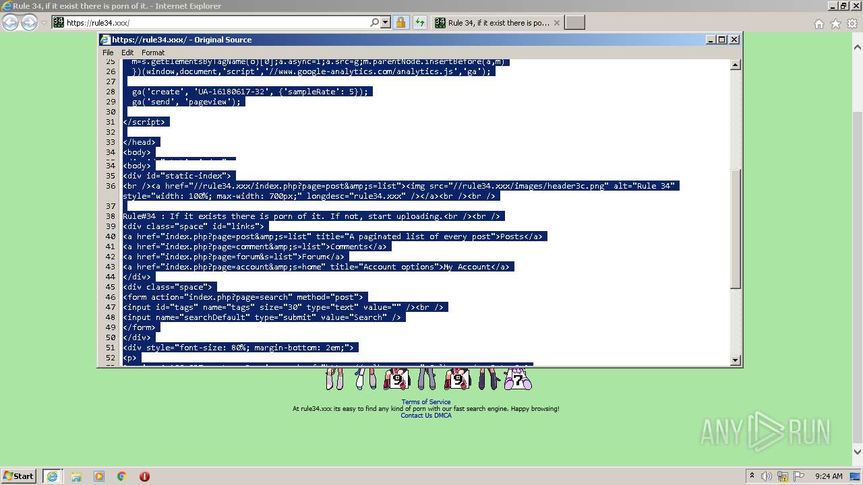Open Internet Explorer from the taskbar
863x485 pixels.
click(52, 476)
